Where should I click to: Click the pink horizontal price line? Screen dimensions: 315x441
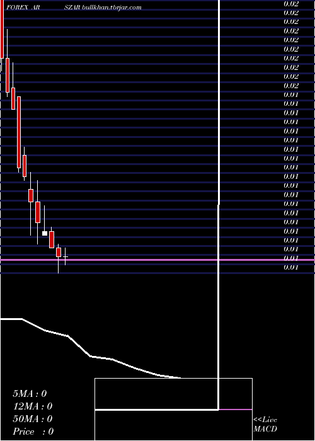click(x=157, y=260)
